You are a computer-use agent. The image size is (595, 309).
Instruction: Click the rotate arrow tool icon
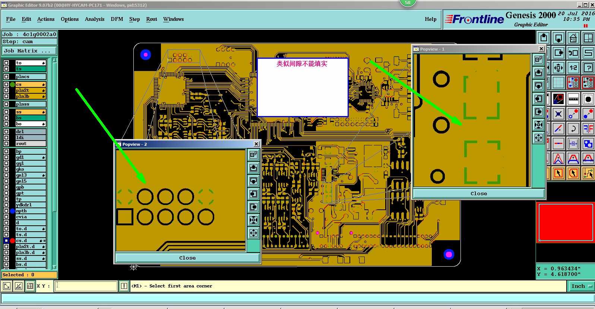coord(573,129)
